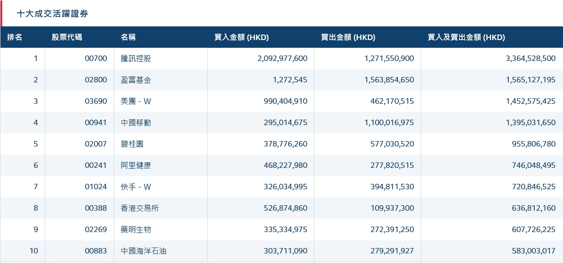Select stock code 02269
This screenshot has width=563, height=263.
tap(96, 229)
